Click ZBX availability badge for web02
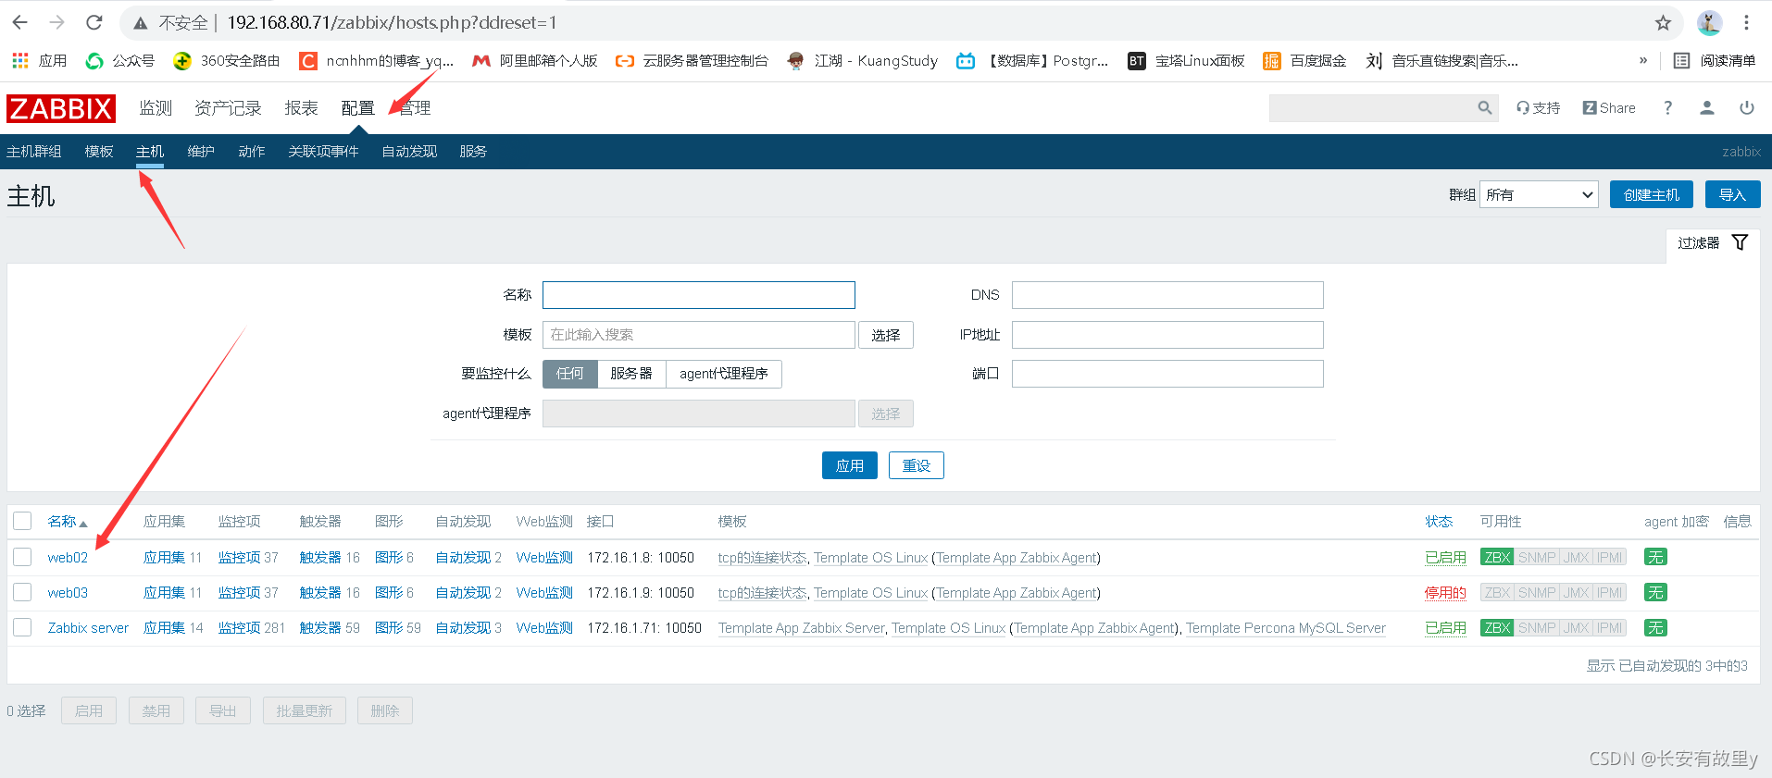 1497,557
